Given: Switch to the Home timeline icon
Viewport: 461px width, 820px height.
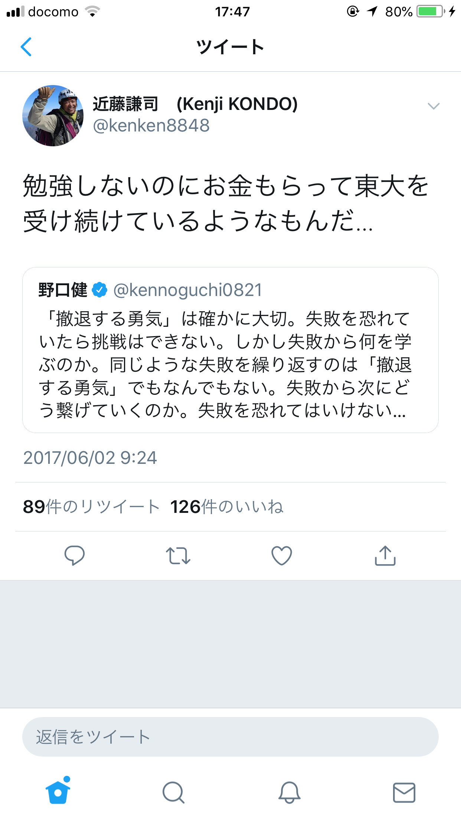Looking at the screenshot, I should click(x=58, y=793).
